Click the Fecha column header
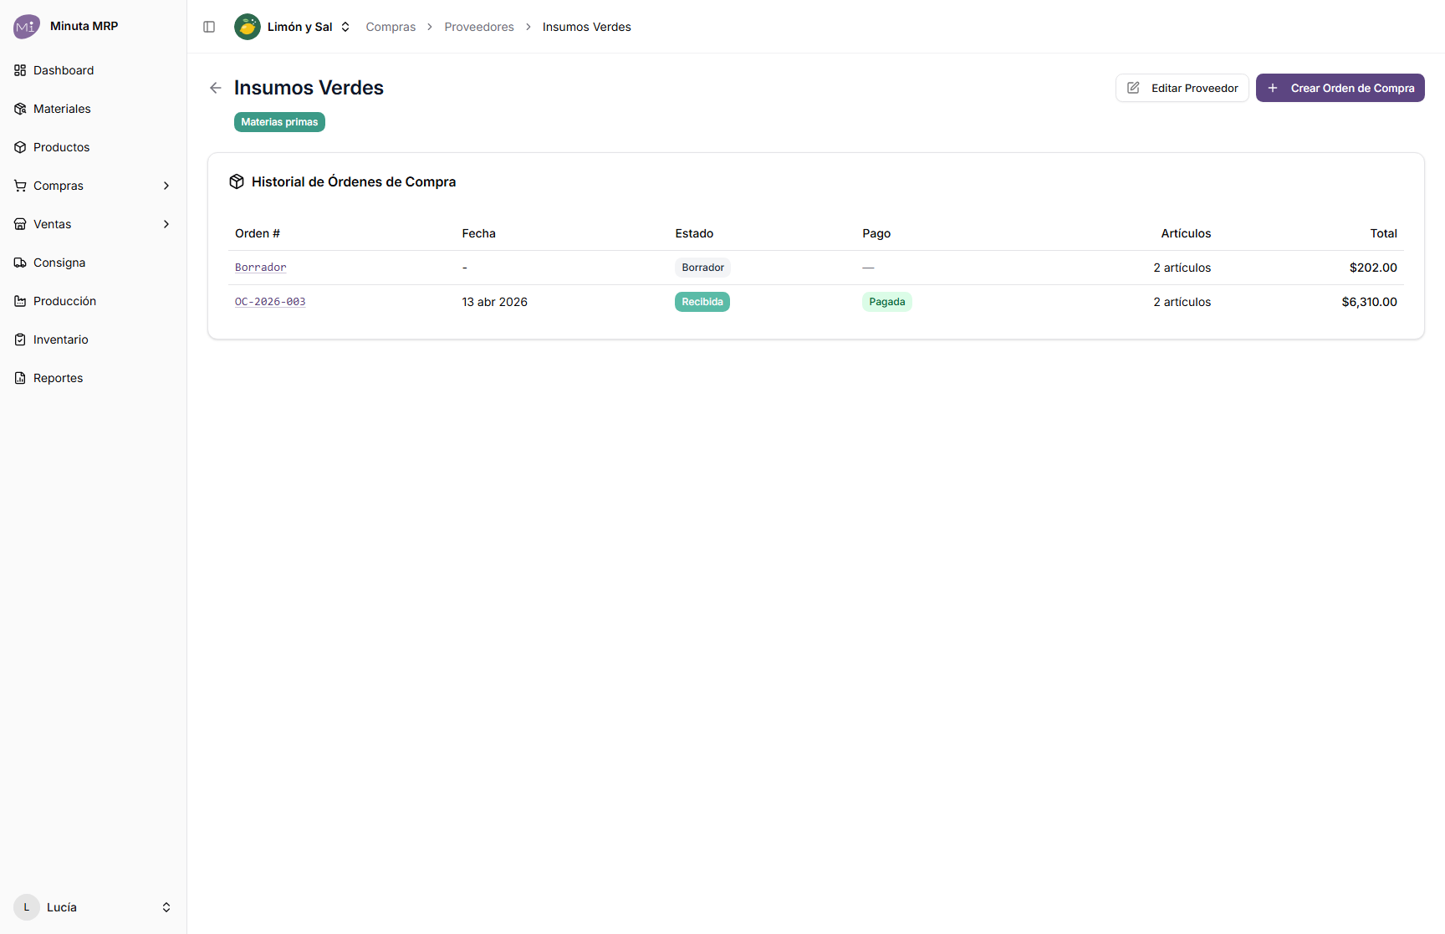Screen dimensions: 1445x934 479,233
